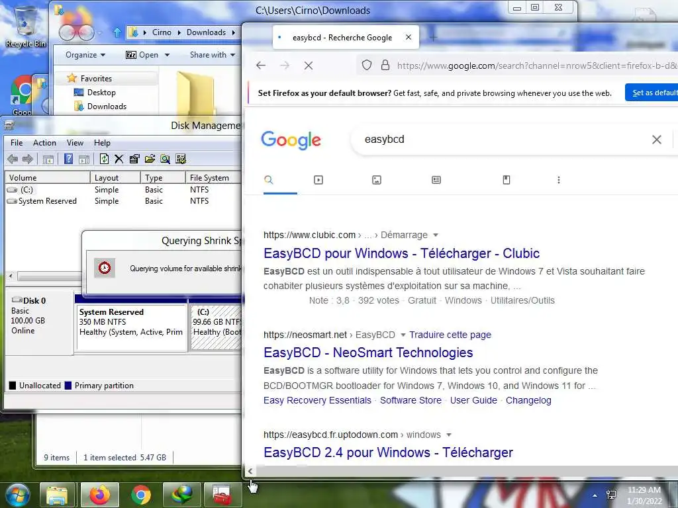Open Recycle Bin on desktop
This screenshot has width=678, height=508.
pyautogui.click(x=26, y=26)
